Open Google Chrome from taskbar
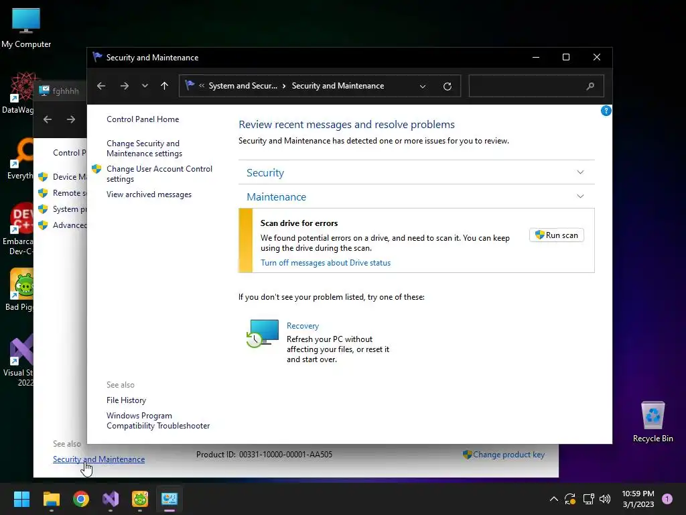 [81, 499]
